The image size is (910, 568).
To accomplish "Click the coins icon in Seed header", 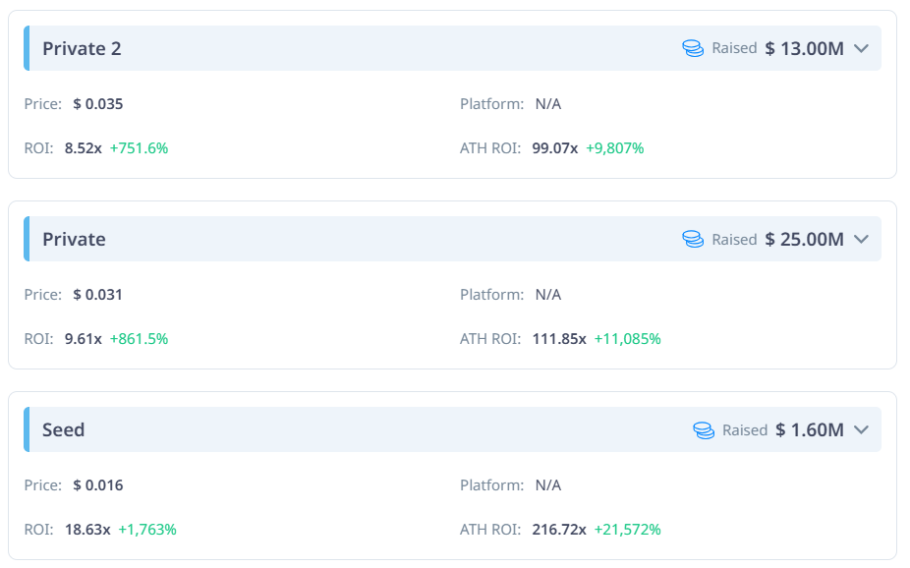I will [704, 429].
